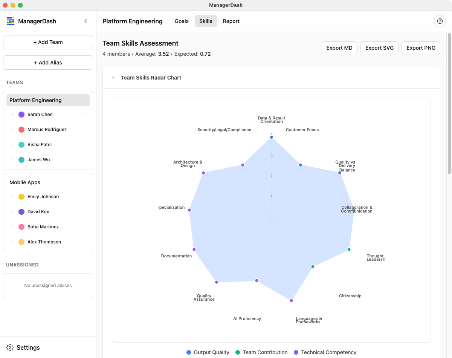Toggle the Output Quality legend series
This screenshot has height=358, width=452.
click(x=208, y=352)
